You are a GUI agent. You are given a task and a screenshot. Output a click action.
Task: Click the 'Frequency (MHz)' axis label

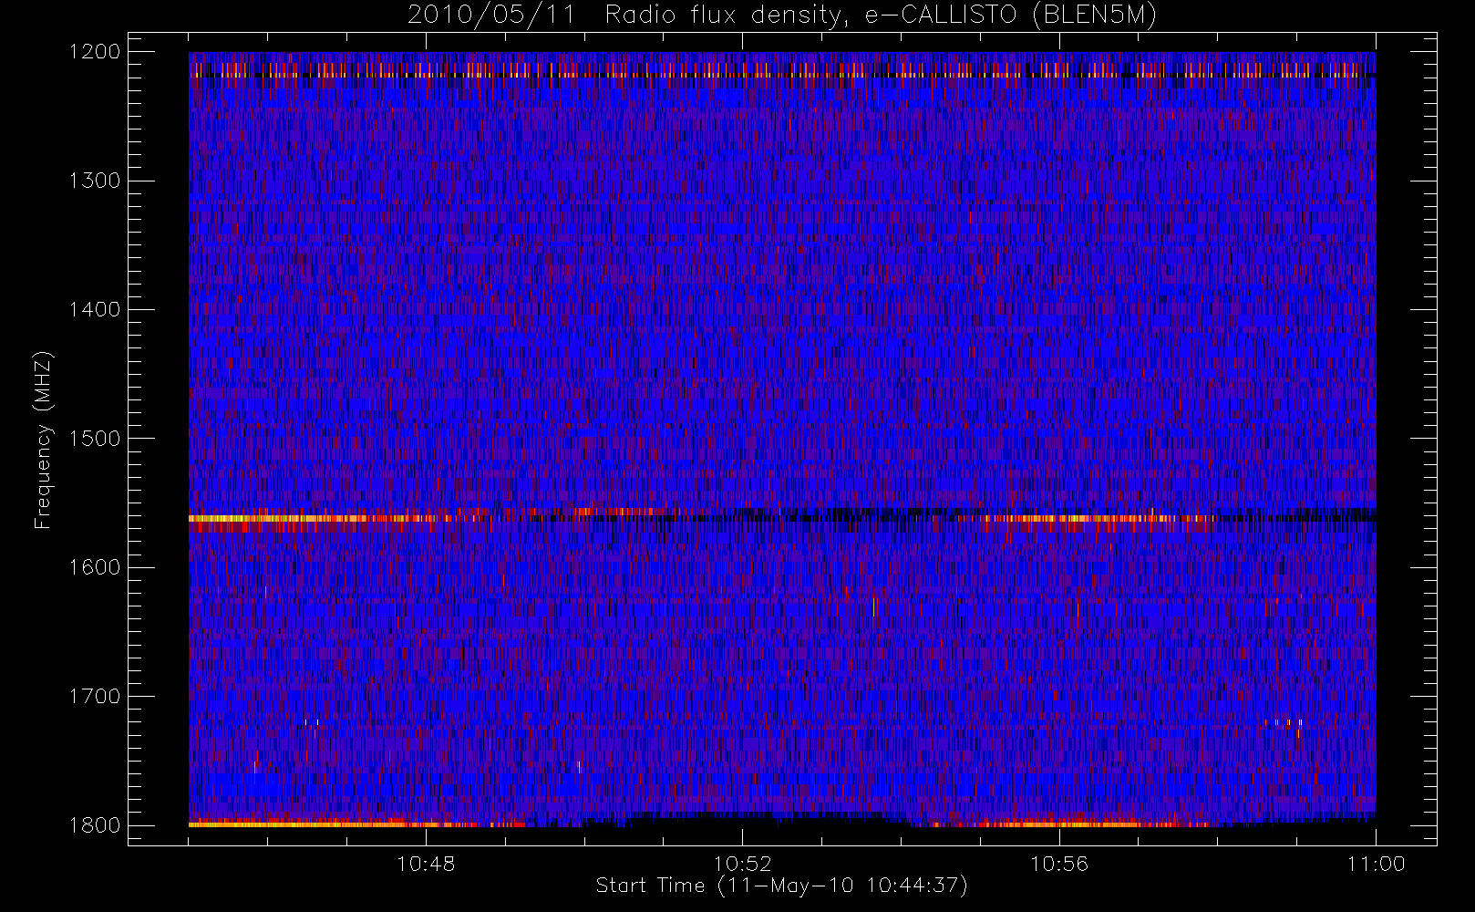pos(43,440)
